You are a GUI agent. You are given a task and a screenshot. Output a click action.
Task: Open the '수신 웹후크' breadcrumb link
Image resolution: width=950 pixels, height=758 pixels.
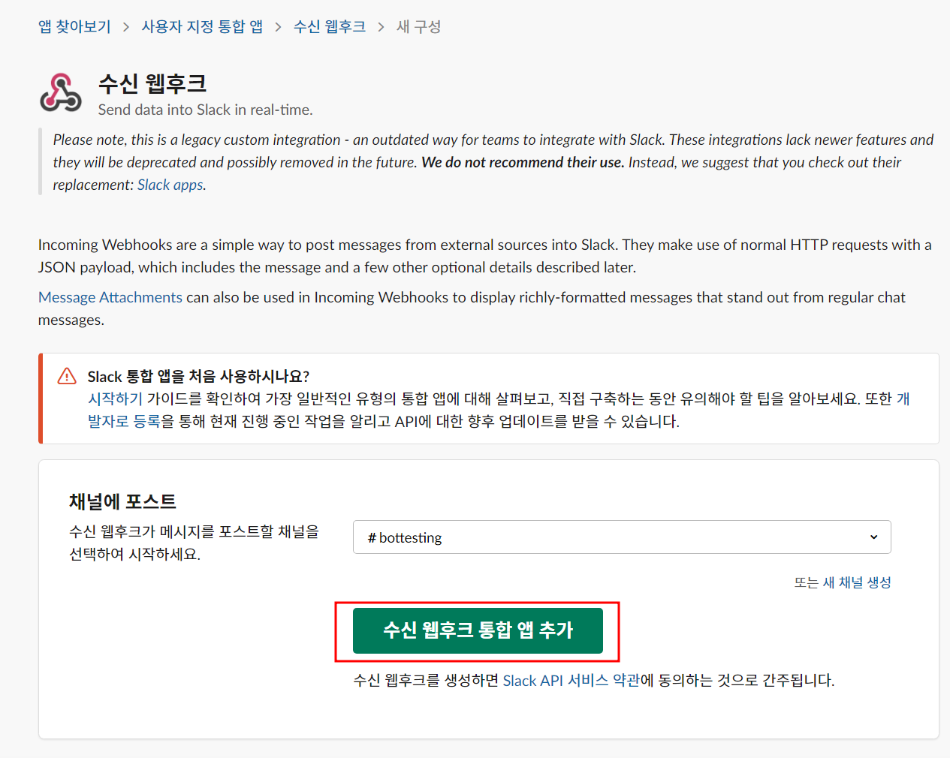tap(330, 27)
